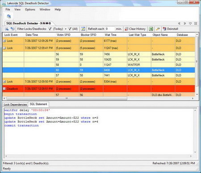201x173 pixels.
Task: Click the Deinstall button
Action: [x=171, y=29]
